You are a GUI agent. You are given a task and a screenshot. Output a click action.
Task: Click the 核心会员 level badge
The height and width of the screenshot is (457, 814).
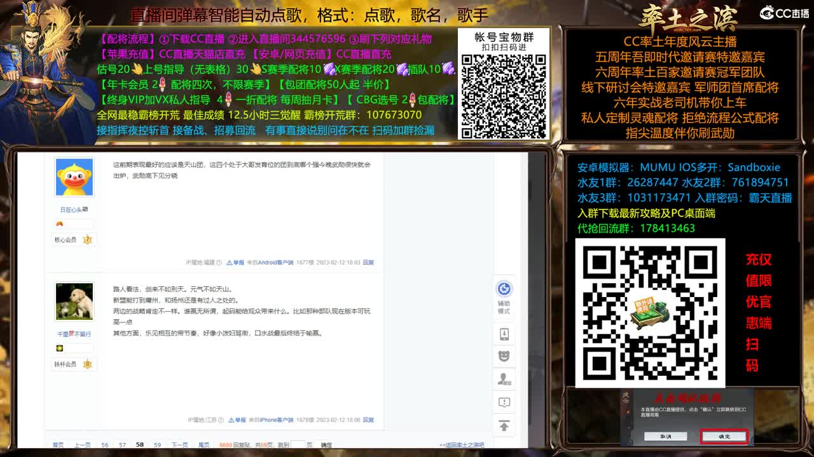coord(88,240)
